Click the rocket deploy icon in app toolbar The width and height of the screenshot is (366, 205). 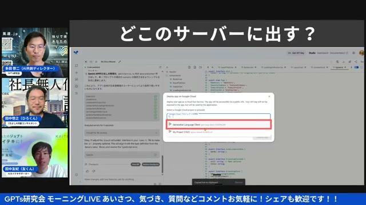tap(349, 61)
